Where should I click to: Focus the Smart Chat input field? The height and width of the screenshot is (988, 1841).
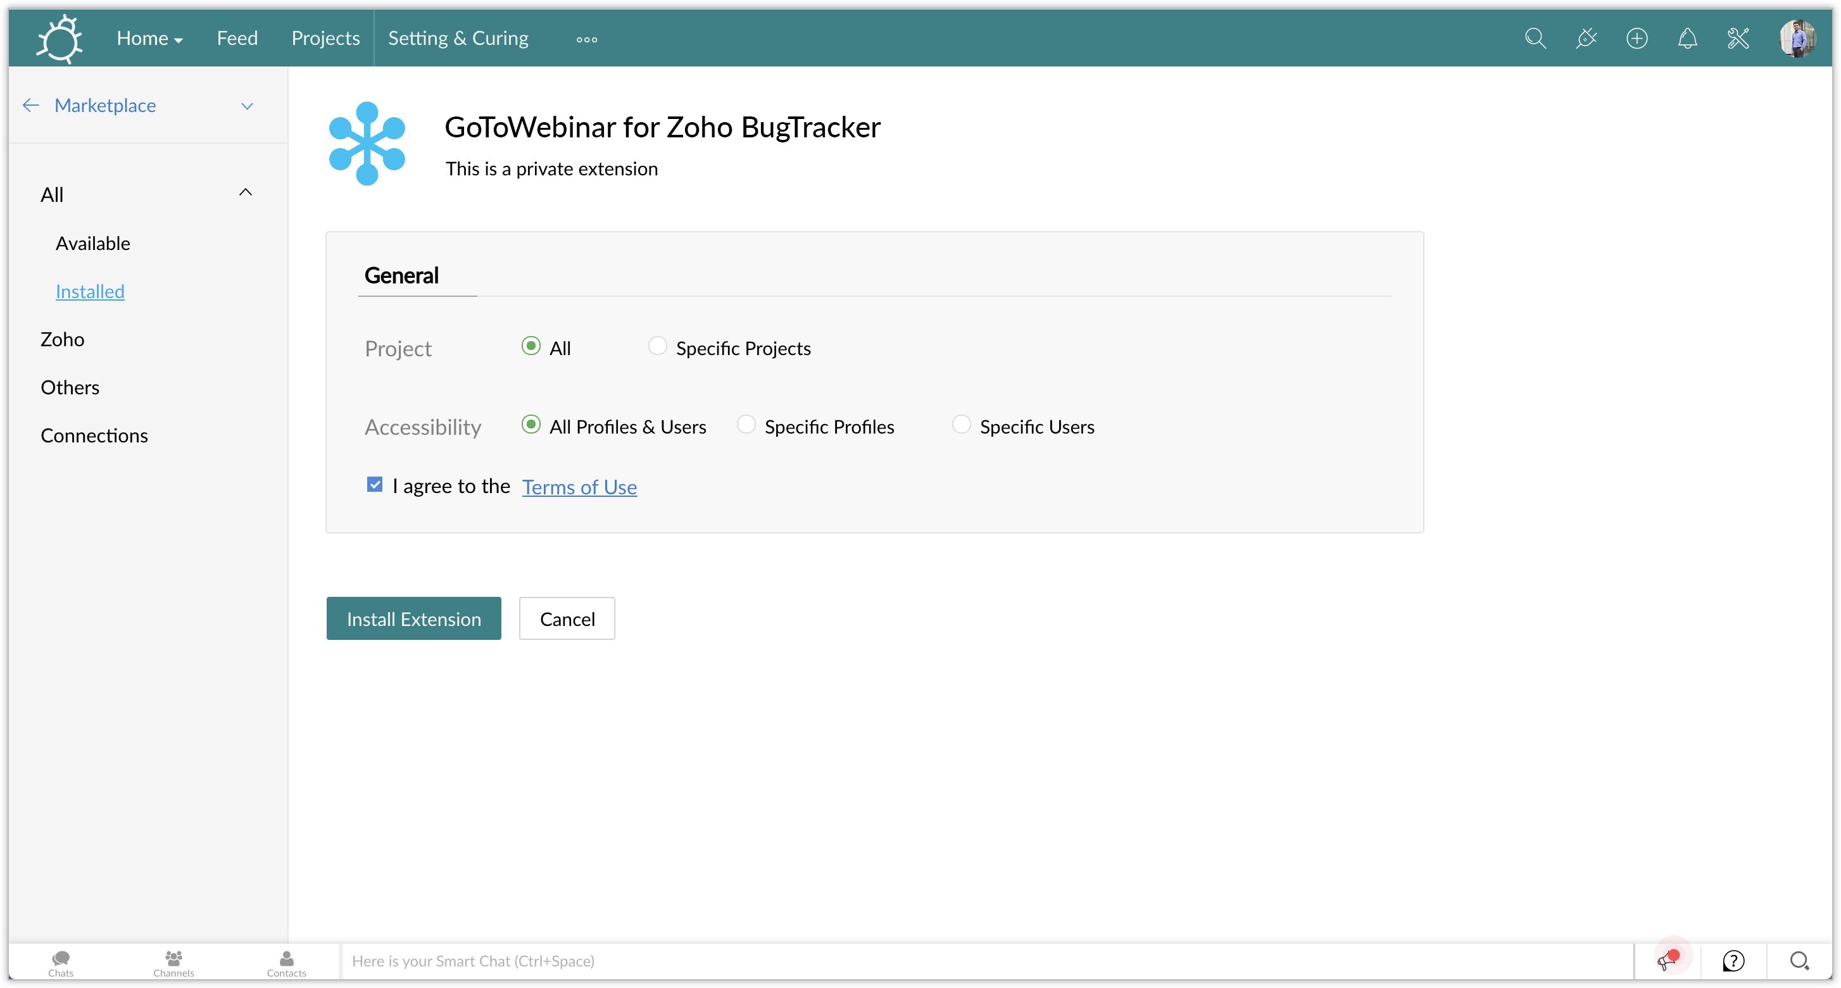(986, 961)
